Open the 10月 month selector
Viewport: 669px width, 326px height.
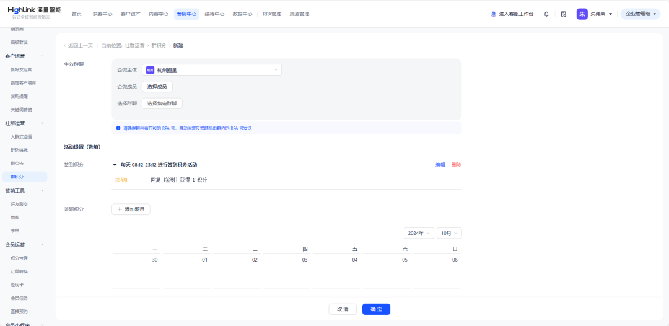pos(449,233)
